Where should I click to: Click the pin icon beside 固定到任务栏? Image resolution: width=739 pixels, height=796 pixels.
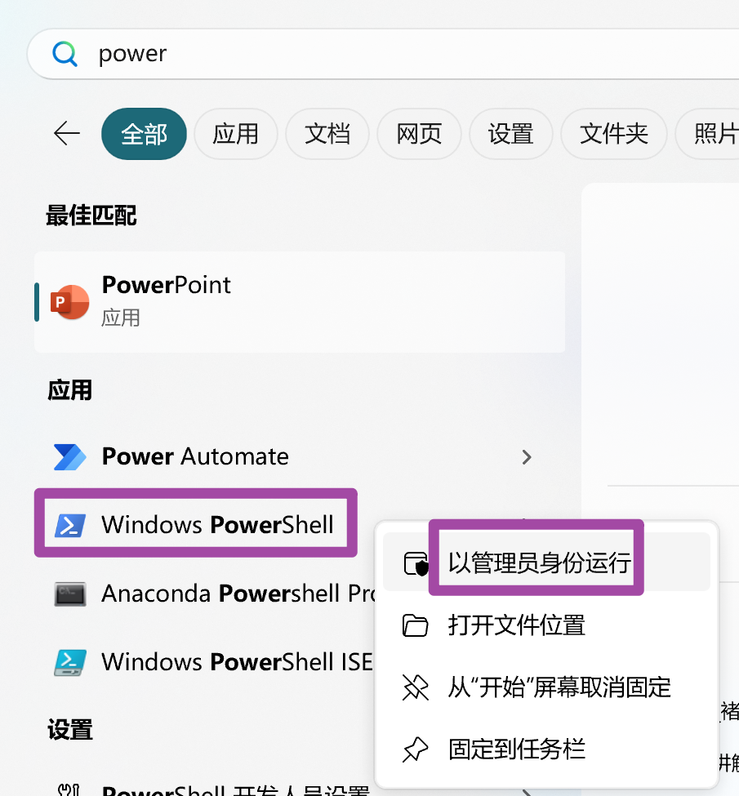pyautogui.click(x=416, y=749)
